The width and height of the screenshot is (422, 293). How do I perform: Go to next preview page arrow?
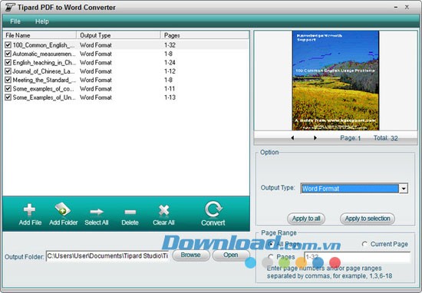315,138
